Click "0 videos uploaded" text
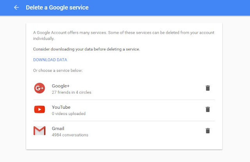The height and width of the screenshot is (162, 250). (69, 113)
